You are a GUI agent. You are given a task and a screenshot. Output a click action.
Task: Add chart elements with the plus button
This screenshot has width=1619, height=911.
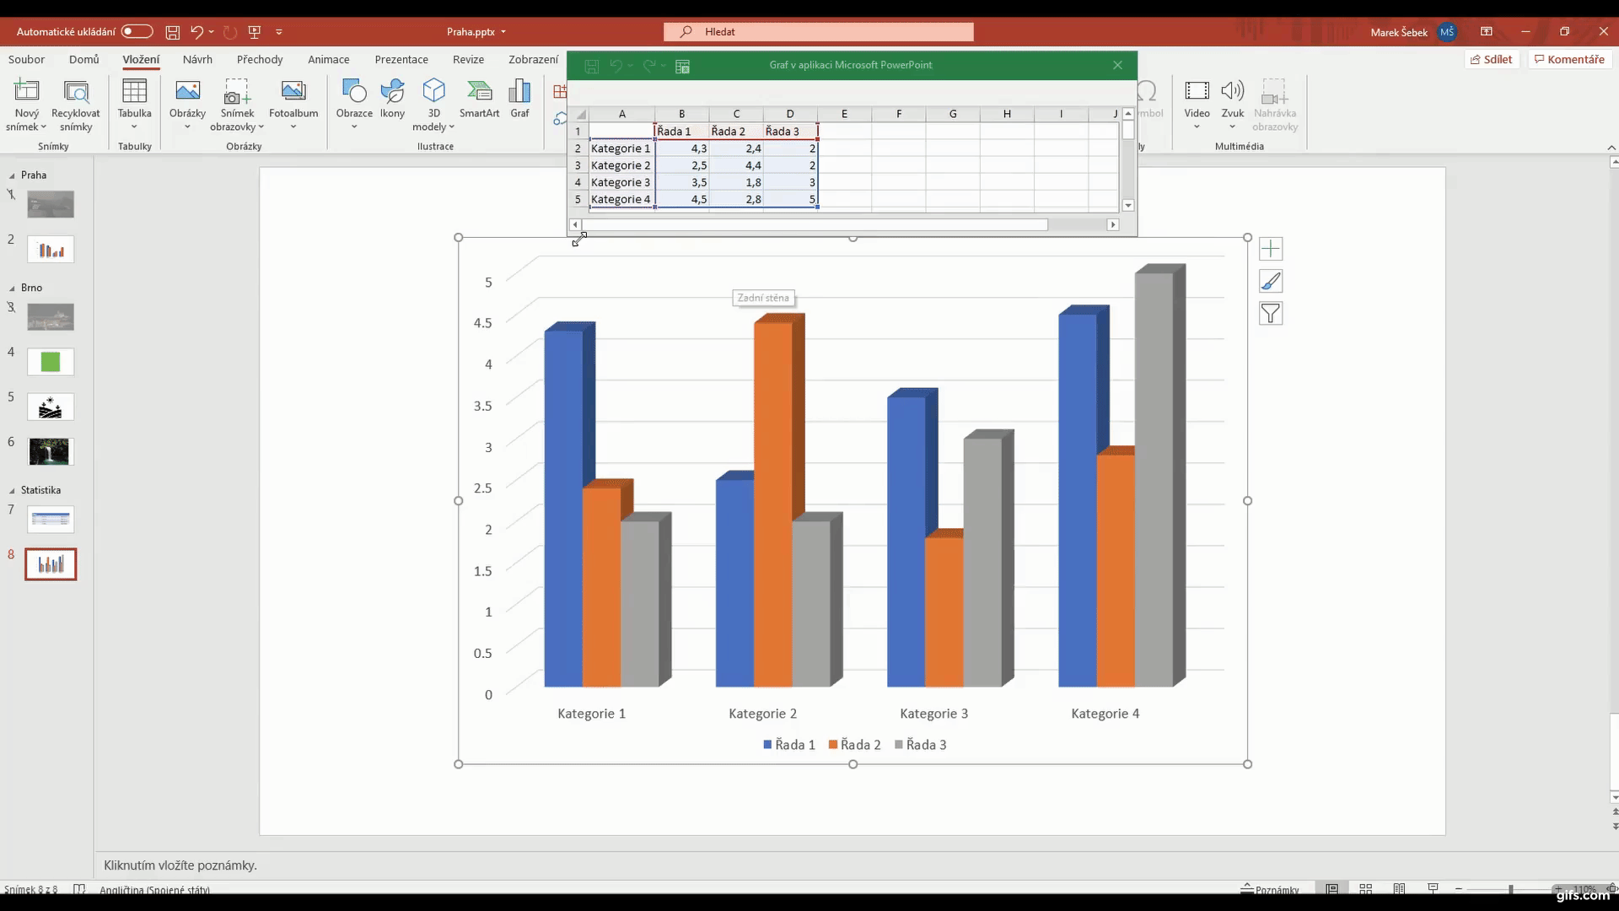click(x=1272, y=248)
